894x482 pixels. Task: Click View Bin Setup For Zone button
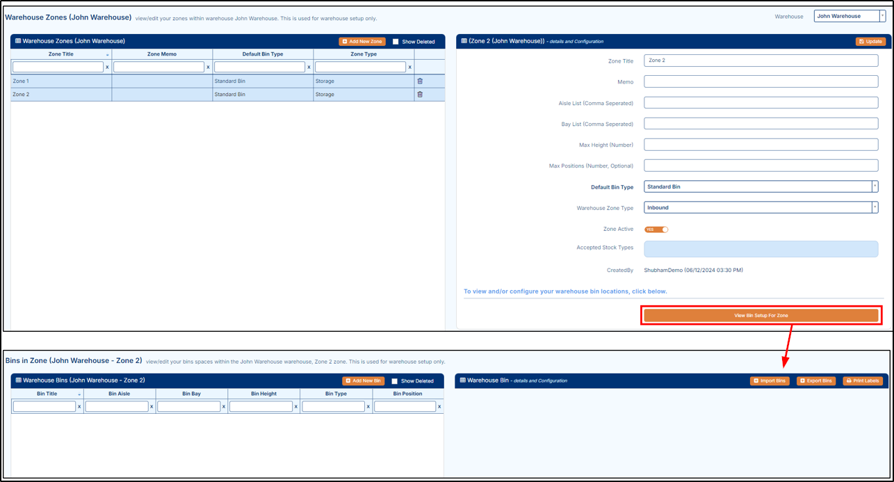pyautogui.click(x=761, y=315)
